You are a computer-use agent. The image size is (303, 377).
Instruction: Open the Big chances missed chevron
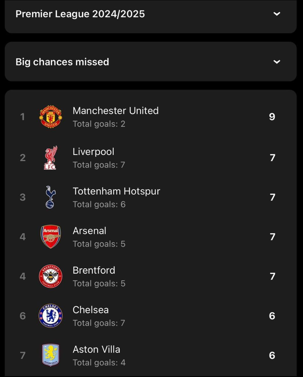point(277,62)
